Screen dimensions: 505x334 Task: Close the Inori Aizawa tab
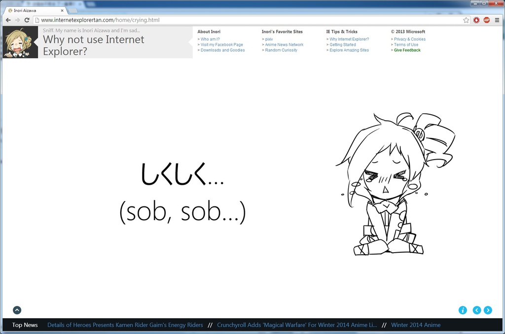tap(62, 11)
